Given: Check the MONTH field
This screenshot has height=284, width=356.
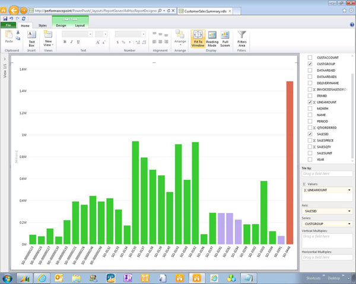Looking at the screenshot, I should tap(310, 108).
